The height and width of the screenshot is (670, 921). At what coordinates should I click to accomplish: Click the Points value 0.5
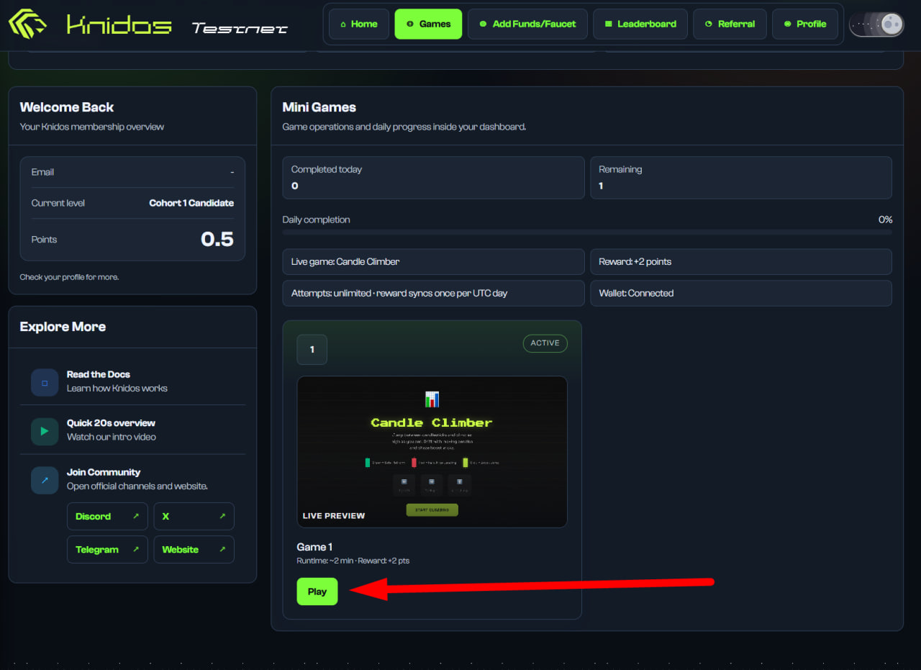pos(217,239)
